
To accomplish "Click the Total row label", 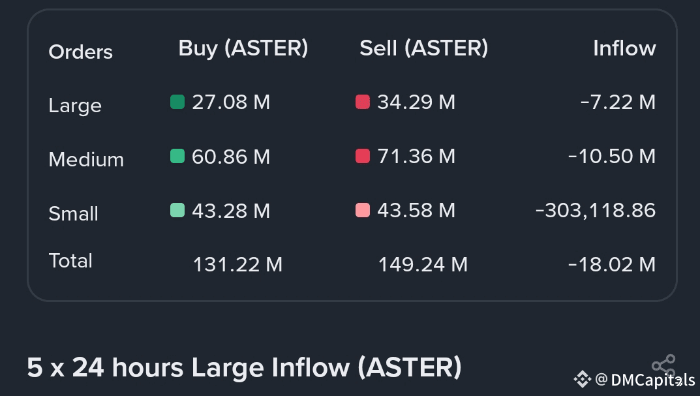I will coord(71,261).
